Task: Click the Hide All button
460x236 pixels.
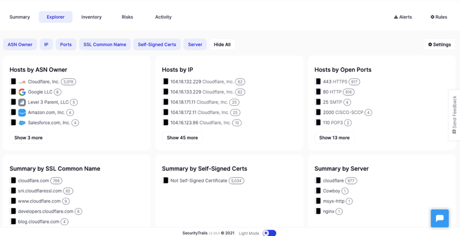Action: 222,45
